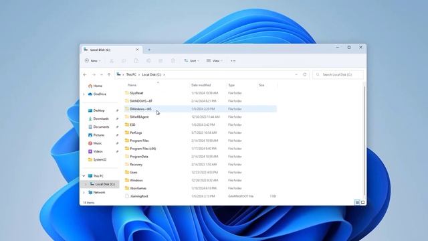428x241 pixels.
Task: Click Local Disk (C:) breadcrumb segment
Action: click(x=152, y=74)
